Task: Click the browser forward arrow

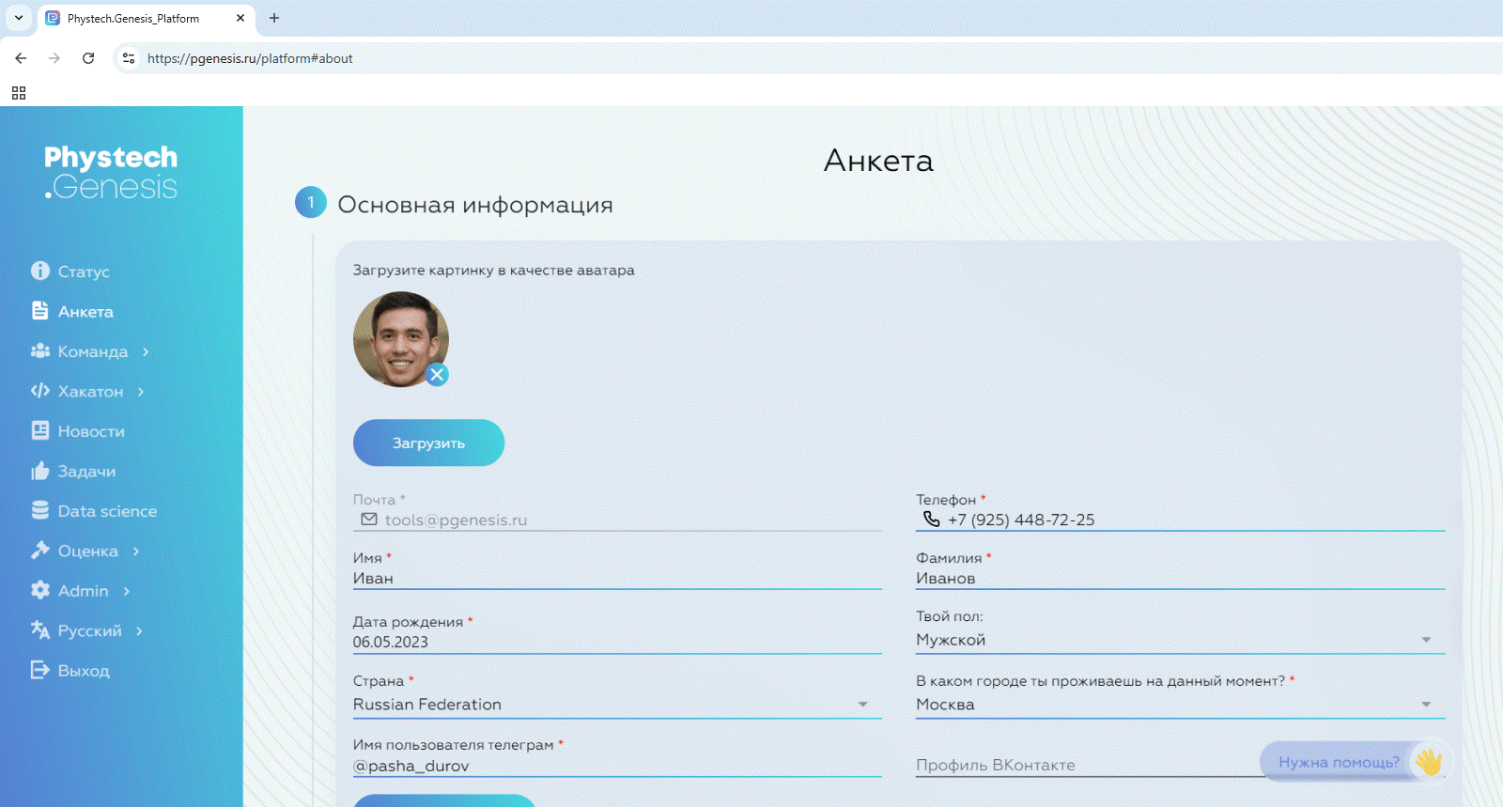Action: [54, 58]
